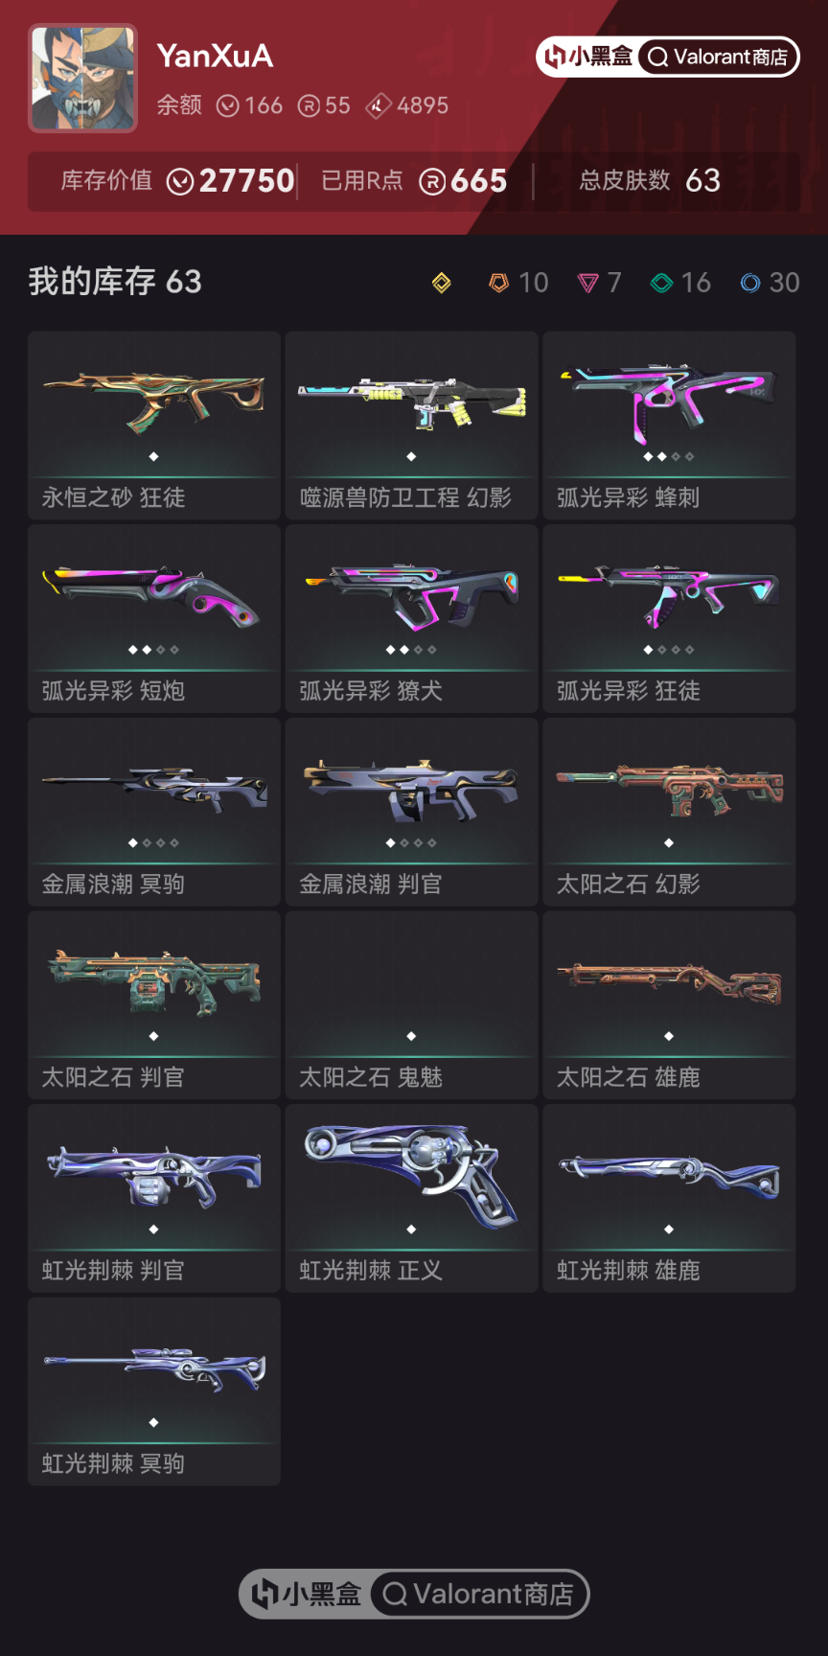Filter by green diamond tier showing 16
The image size is (828, 1656).
pyautogui.click(x=680, y=283)
